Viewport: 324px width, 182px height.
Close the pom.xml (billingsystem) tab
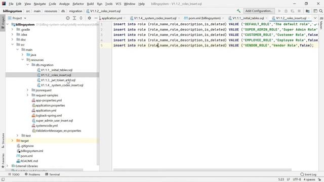(223, 18)
